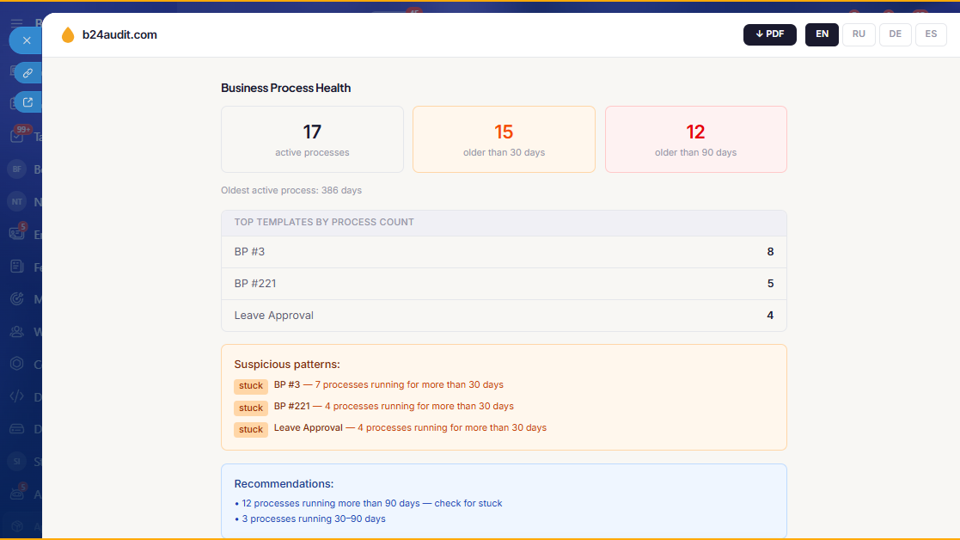
Task: Open the b24audit.com title link
Action: coord(119,35)
